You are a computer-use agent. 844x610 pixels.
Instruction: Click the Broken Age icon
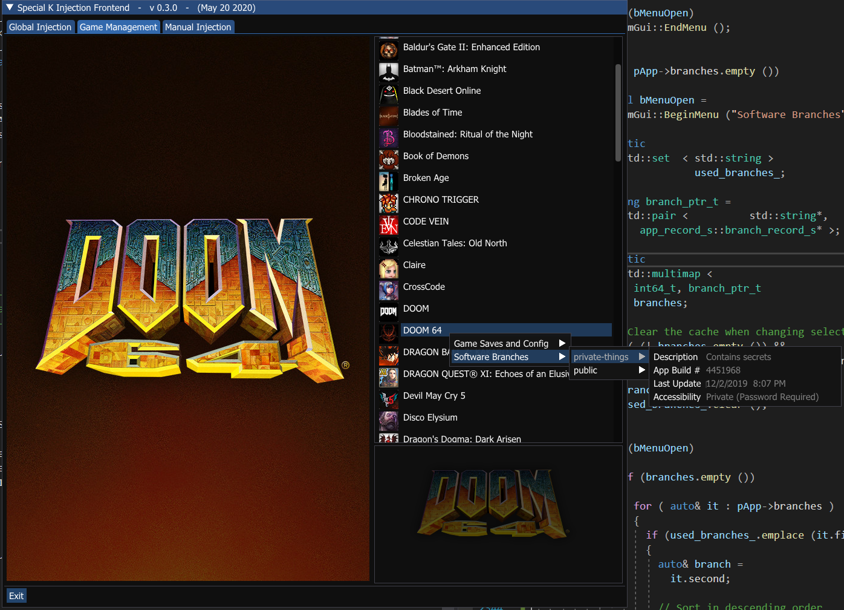coord(388,182)
